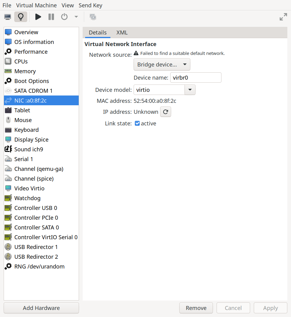
Task: Select Display Spice entry
Action: coord(41,139)
